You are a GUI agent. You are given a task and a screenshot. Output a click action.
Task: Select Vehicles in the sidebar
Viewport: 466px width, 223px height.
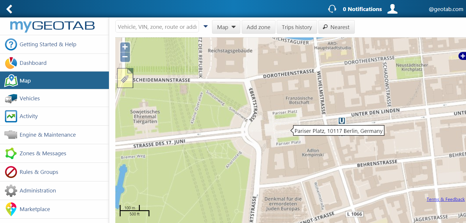point(54,98)
